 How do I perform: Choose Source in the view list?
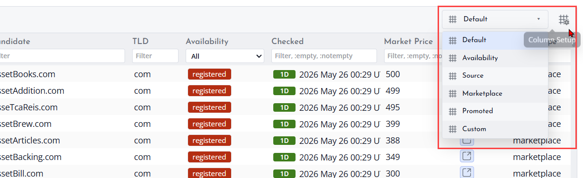click(495, 76)
